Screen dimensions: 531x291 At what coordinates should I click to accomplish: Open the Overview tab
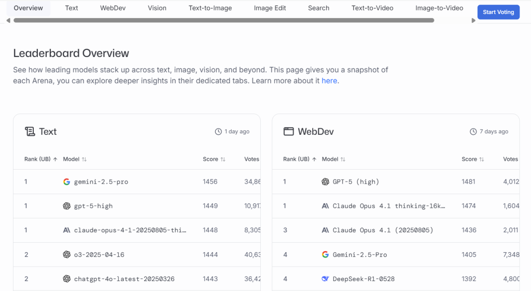coord(29,8)
